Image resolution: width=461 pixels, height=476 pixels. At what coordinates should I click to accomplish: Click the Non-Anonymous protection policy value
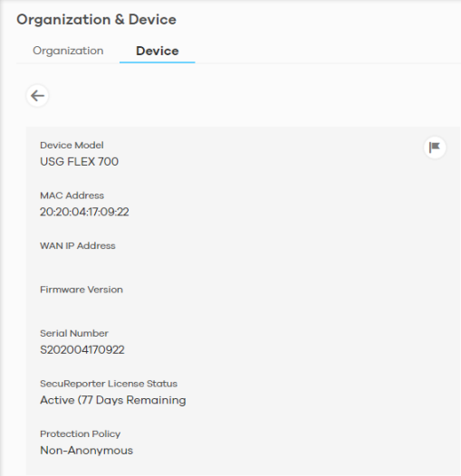(87, 451)
